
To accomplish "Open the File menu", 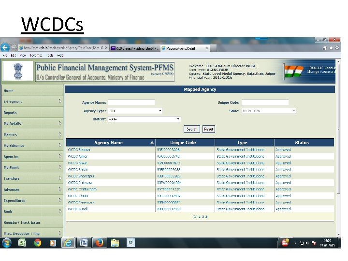I will click(x=5, y=55).
